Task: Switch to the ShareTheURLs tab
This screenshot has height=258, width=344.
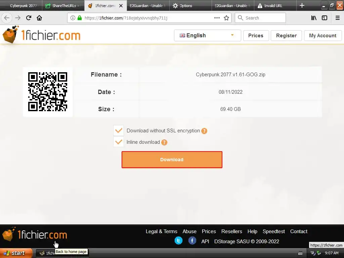Action: pos(63,6)
